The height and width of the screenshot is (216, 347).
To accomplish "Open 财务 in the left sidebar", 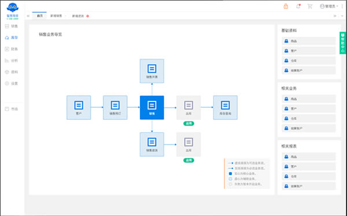I will pyautogui.click(x=12, y=49).
